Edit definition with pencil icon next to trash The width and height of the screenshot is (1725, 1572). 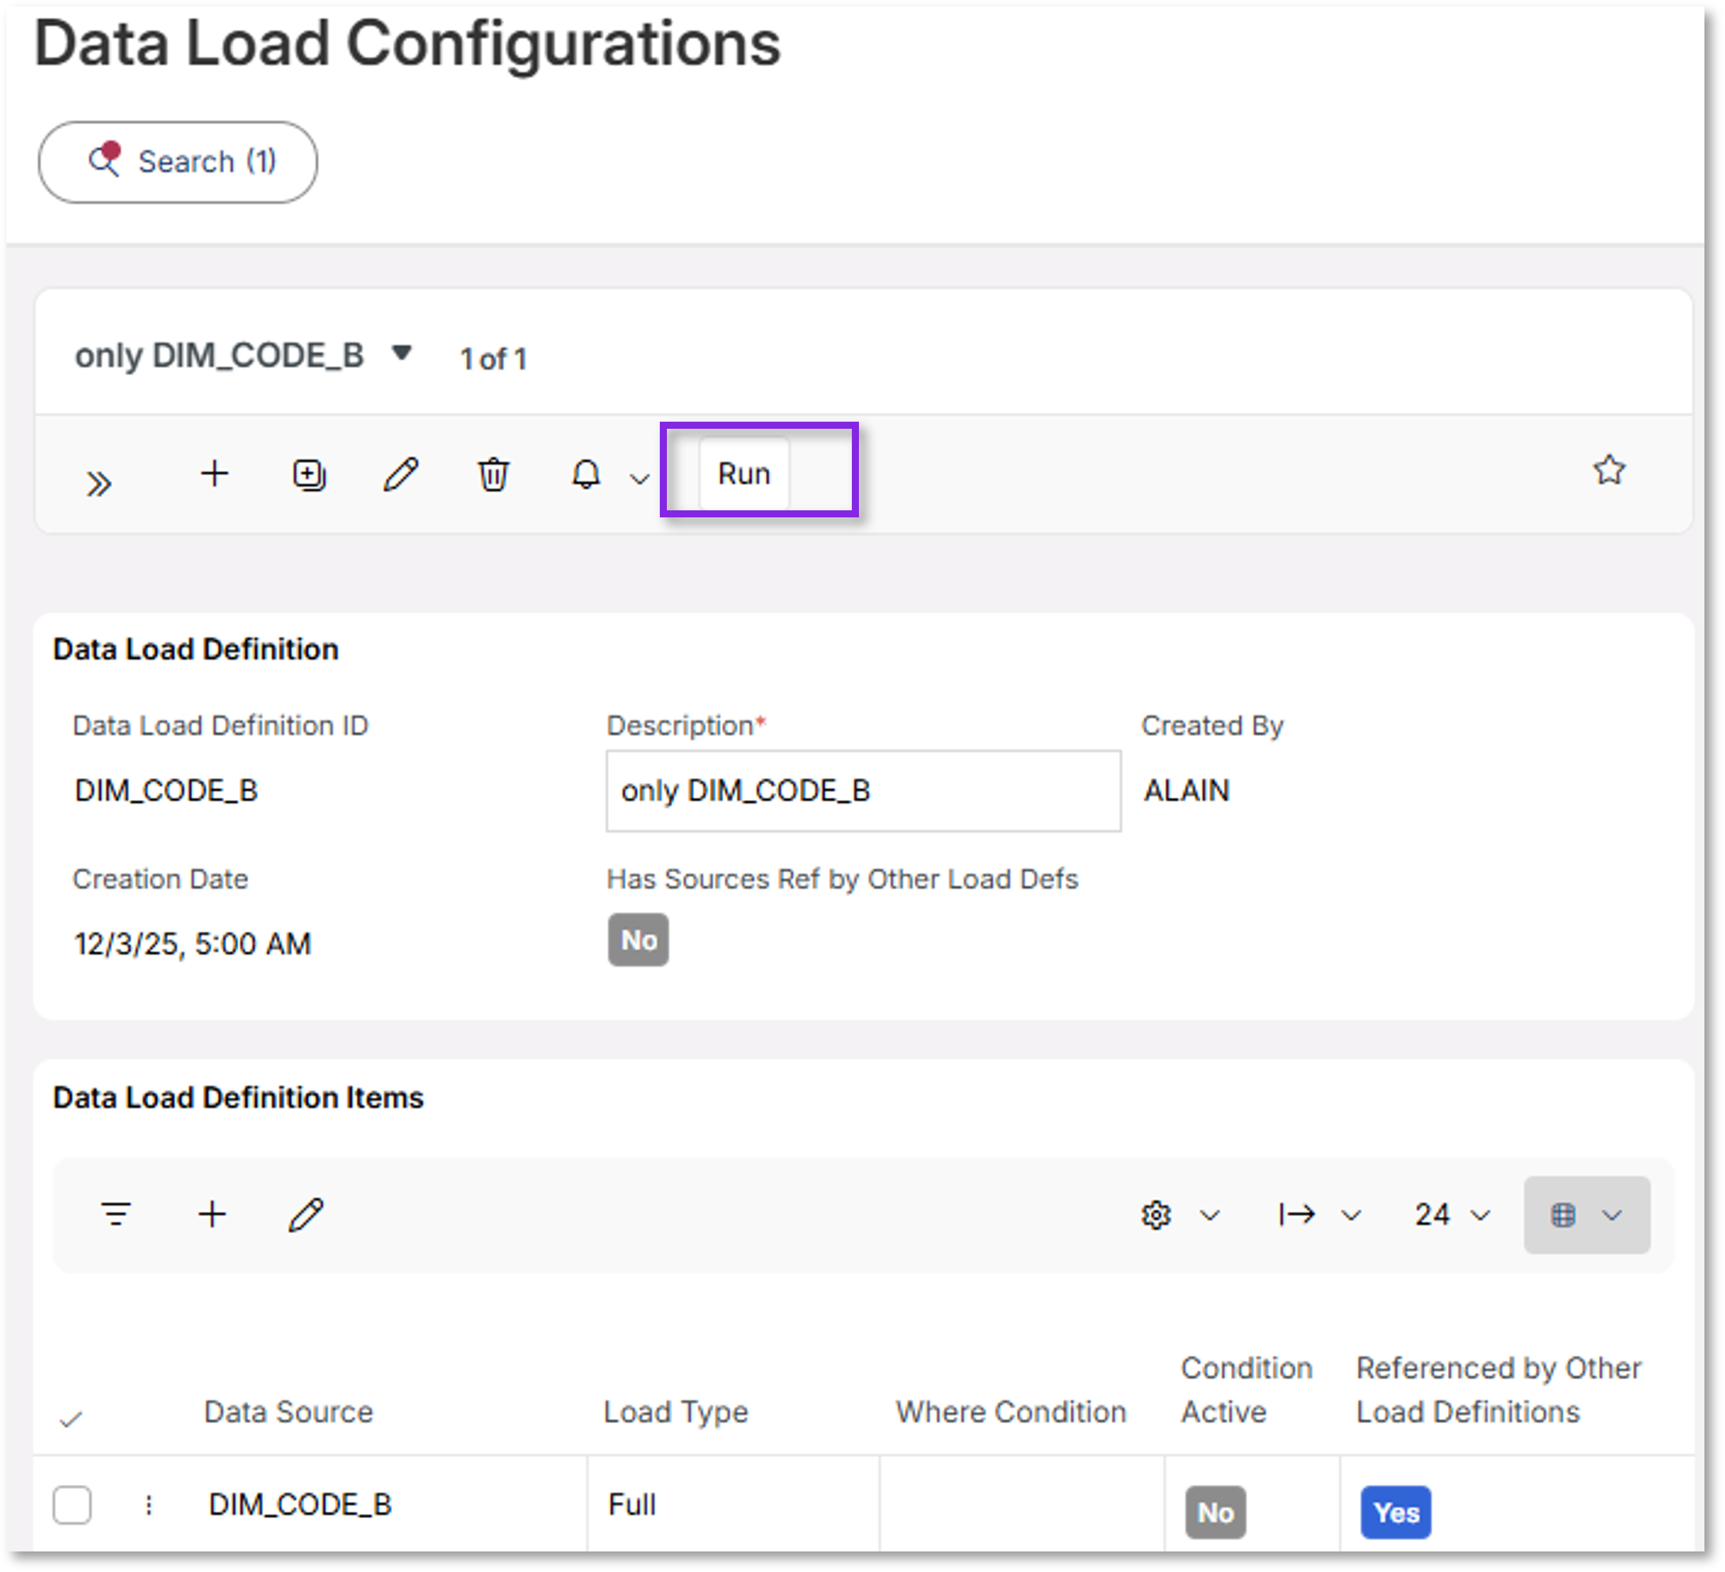pyautogui.click(x=400, y=474)
